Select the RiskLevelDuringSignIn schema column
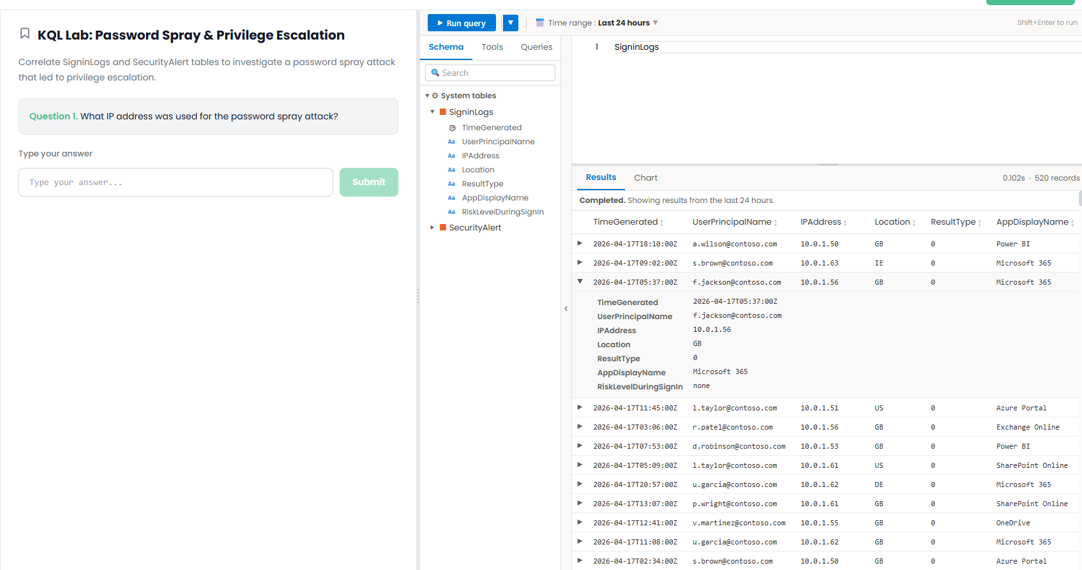The image size is (1082, 570). click(x=502, y=212)
